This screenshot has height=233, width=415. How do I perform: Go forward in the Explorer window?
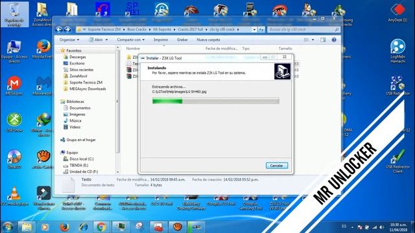pyautogui.click(x=67, y=29)
